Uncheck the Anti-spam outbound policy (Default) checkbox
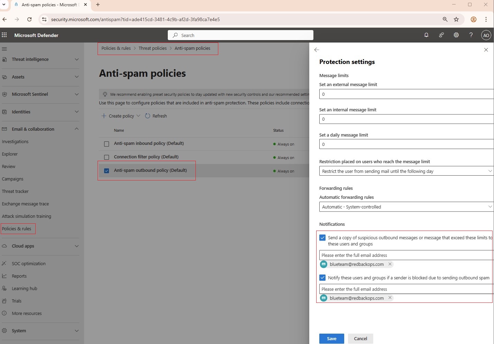The width and height of the screenshot is (494, 344). click(107, 171)
